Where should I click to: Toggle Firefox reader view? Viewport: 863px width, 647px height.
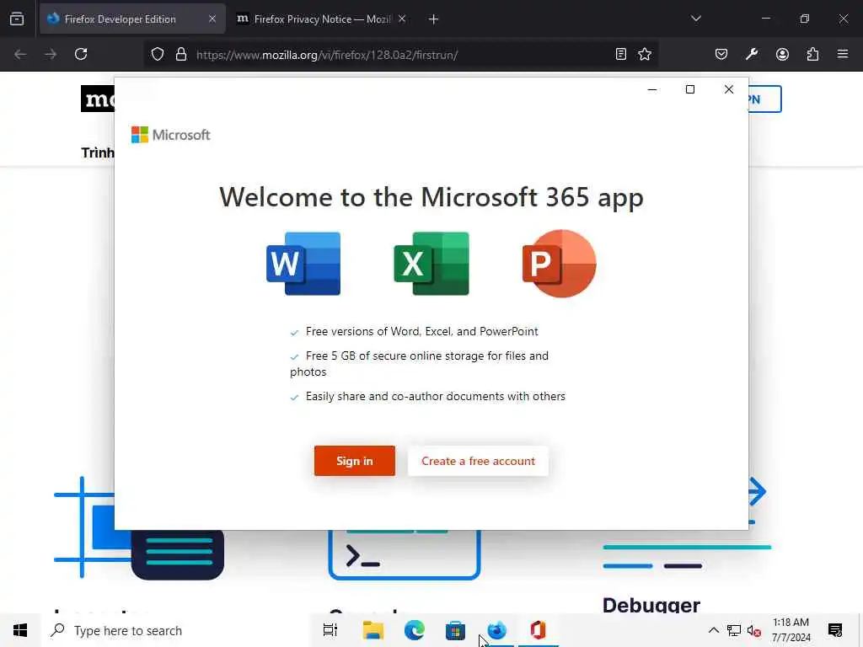click(x=621, y=54)
